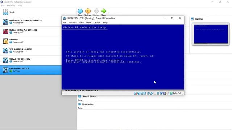
Task: Click the Running state icon of NT 3.5
Action: (x=11, y=71)
